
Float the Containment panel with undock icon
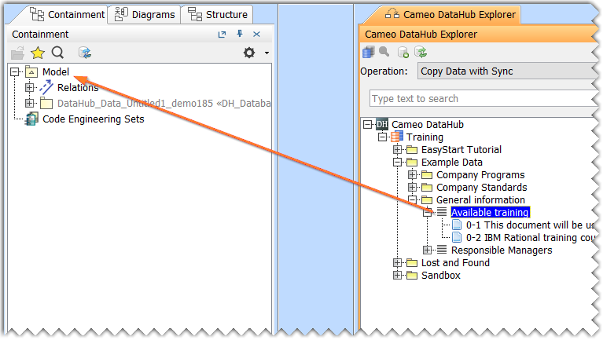pyautogui.click(x=222, y=35)
